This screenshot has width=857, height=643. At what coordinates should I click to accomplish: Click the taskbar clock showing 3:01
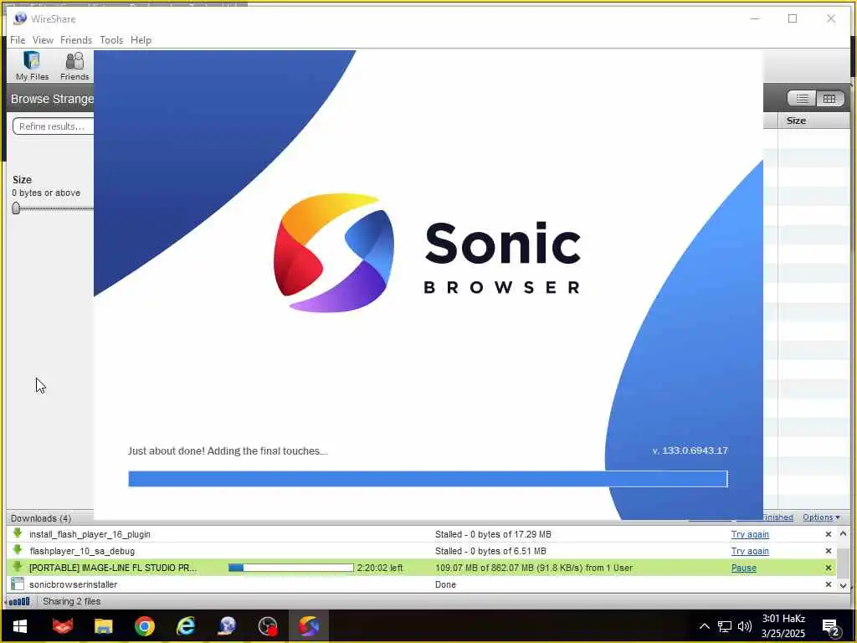783,626
